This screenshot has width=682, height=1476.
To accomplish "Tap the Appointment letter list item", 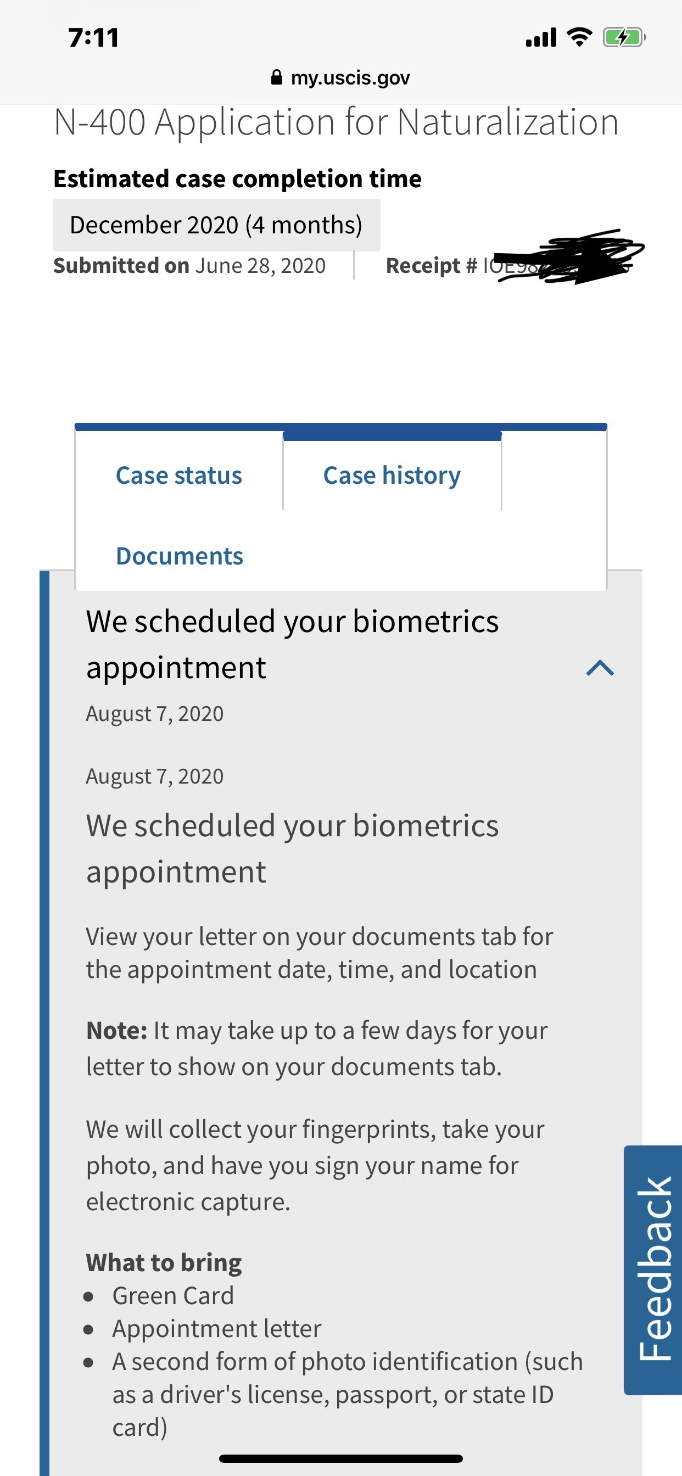I will 217,1328.
